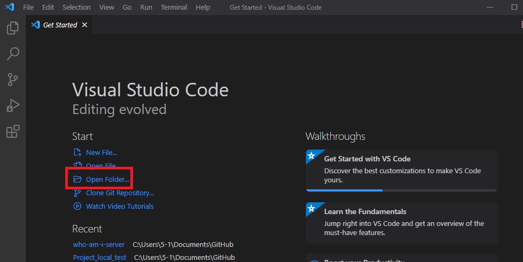Minimize the Visual Studio Code window
Screen dimensions: 523x262
click(x=490, y=7)
